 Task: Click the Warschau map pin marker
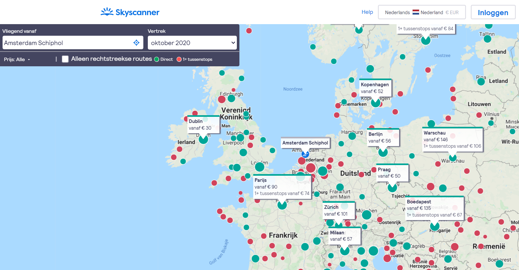(452, 158)
